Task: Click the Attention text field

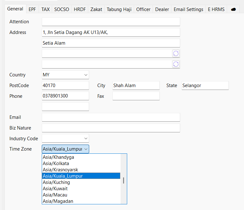Action: [x=111, y=22]
